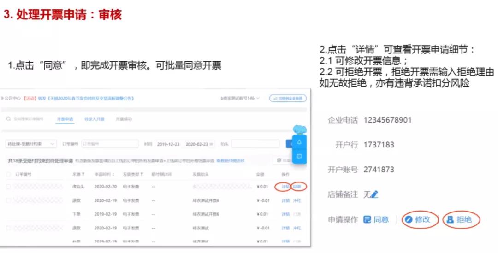Switch to the 待录入开票 tab

[x=95, y=119]
